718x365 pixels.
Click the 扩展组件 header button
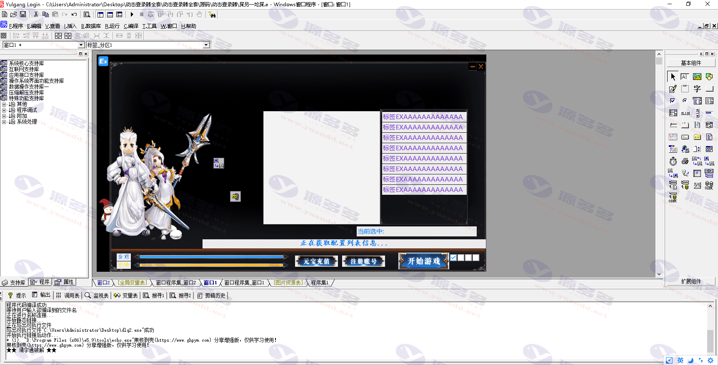point(691,281)
